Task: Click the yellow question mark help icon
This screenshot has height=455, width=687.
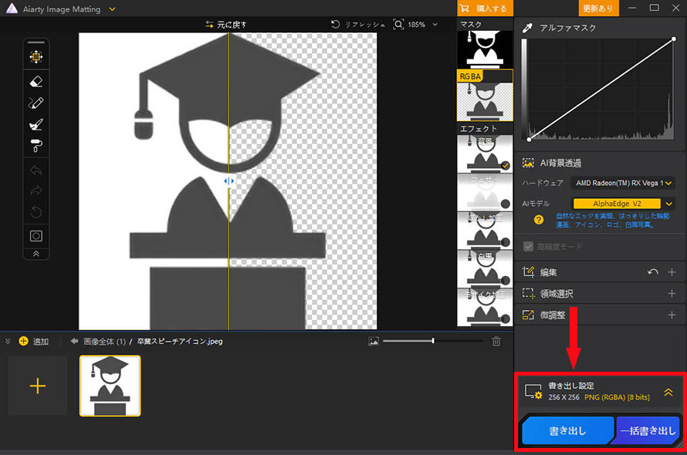Action: [539, 220]
